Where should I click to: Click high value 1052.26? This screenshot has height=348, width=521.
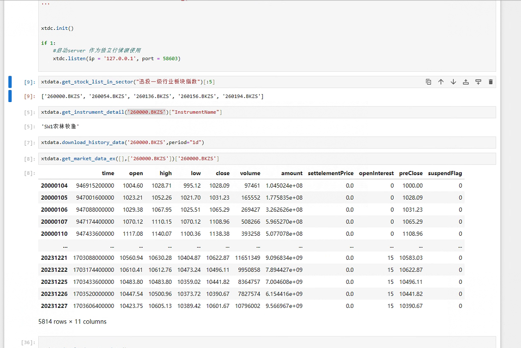pyautogui.click(x=162, y=197)
